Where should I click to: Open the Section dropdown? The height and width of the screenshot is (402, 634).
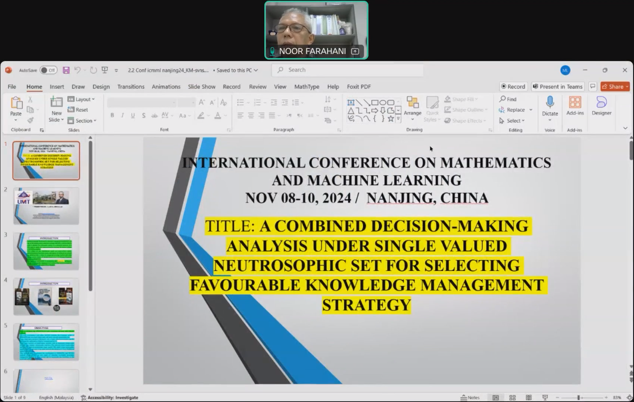coord(82,121)
